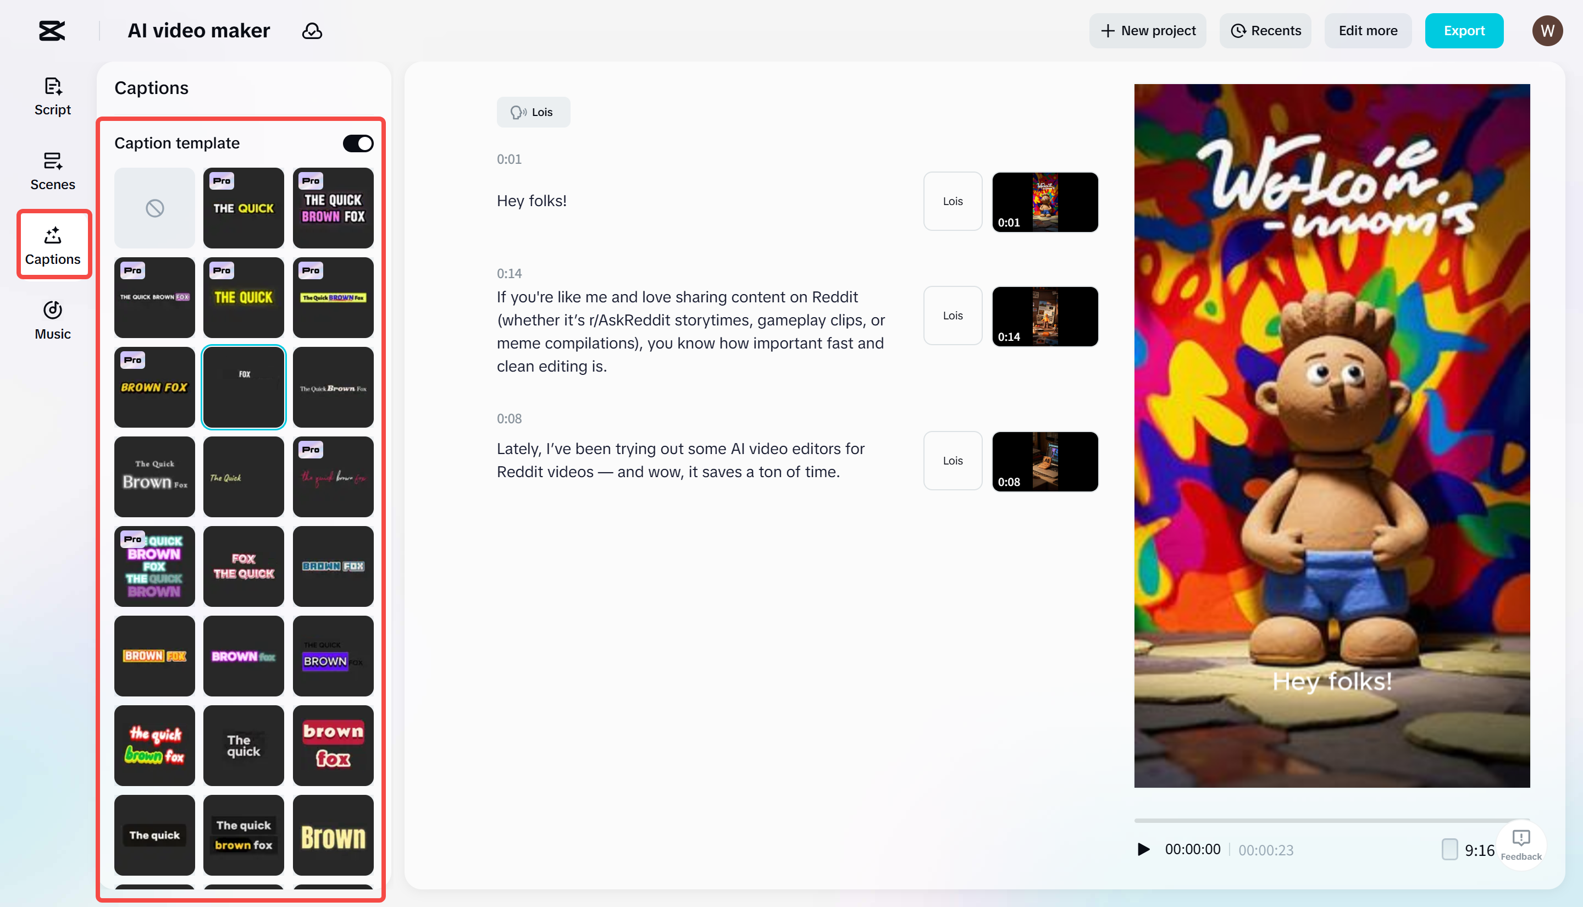Click the W account avatar in the top bar
This screenshot has width=1583, height=907.
click(x=1547, y=30)
